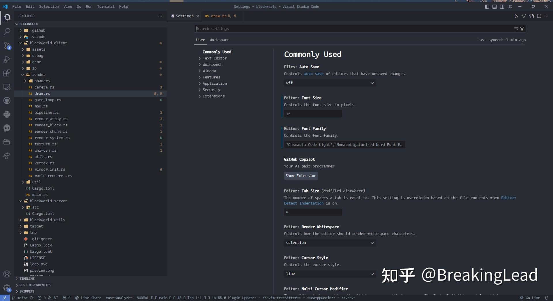553x301 pixels.
Task: Collapse the render folder in the explorer
Action: pos(22,74)
